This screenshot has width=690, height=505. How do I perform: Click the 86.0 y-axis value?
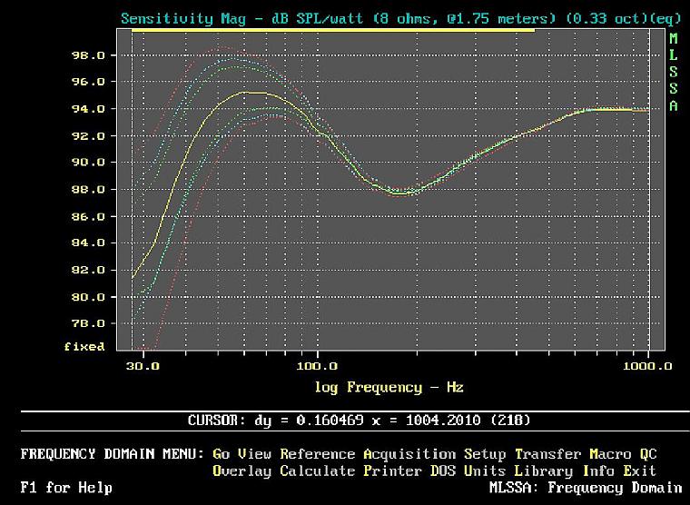(x=88, y=216)
